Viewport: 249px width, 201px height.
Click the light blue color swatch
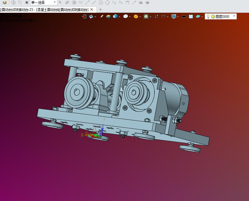[x=191, y=16]
